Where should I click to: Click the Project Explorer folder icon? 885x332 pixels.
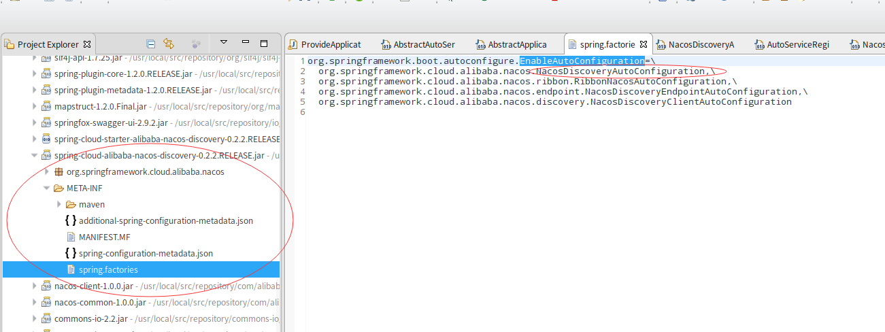[x=10, y=44]
